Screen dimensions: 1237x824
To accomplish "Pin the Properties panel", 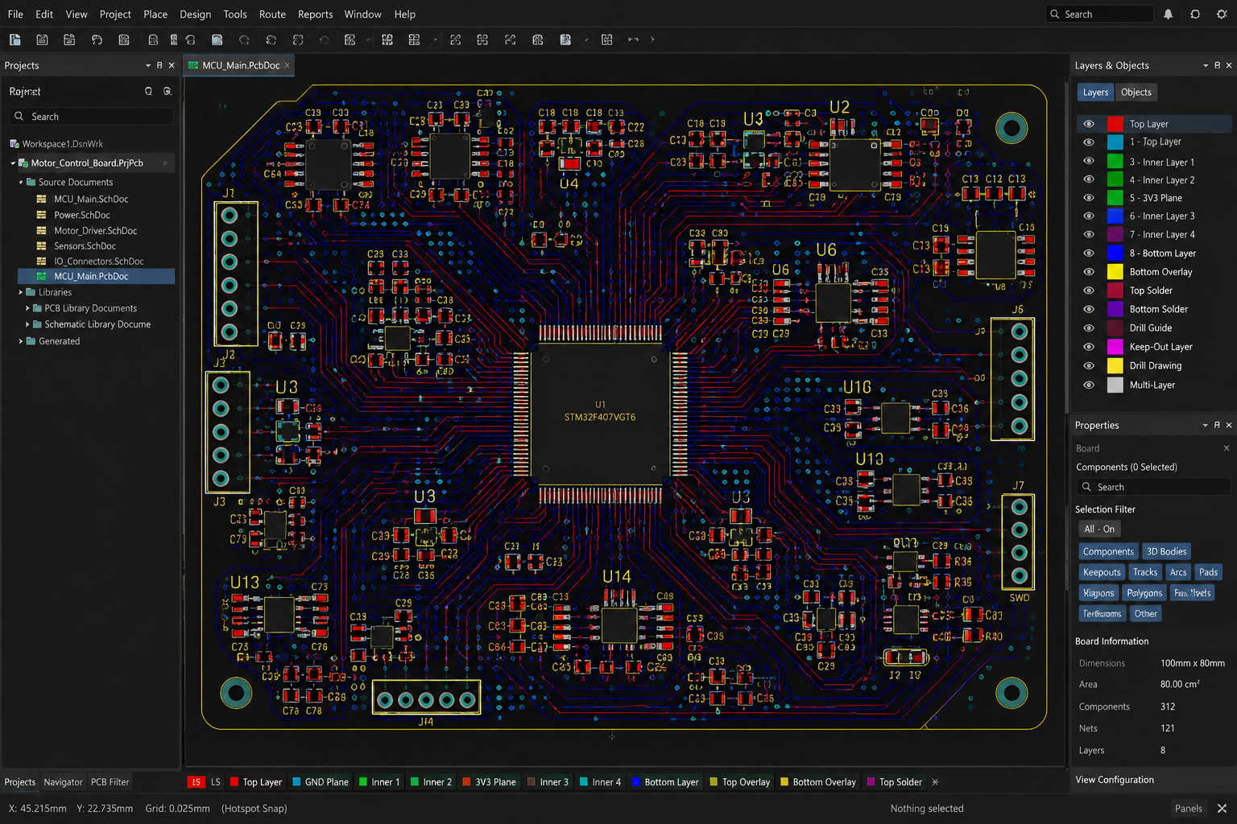I will pyautogui.click(x=1217, y=425).
